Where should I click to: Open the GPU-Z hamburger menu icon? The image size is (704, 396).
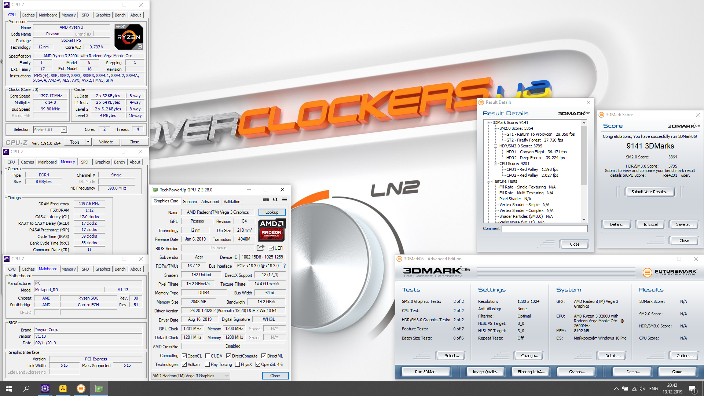click(x=285, y=200)
